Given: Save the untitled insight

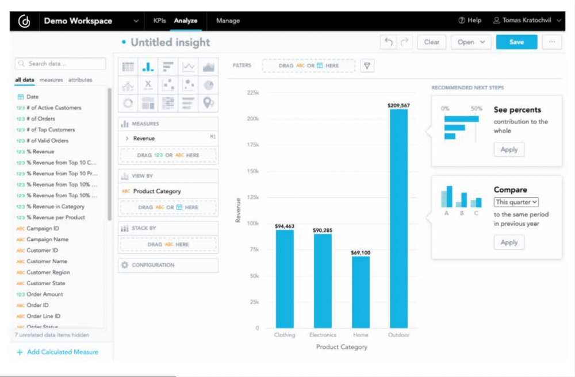Looking at the screenshot, I should tap(516, 41).
